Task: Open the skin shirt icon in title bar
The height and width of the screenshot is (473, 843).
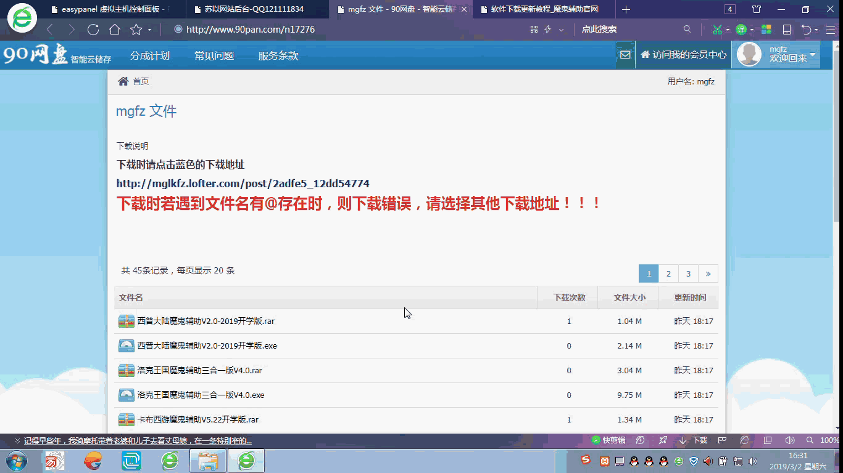Action: click(757, 9)
